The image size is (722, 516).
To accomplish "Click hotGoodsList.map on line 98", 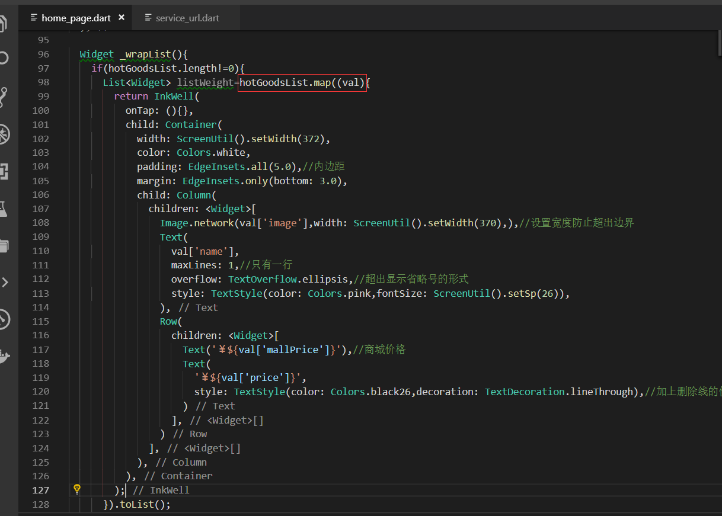I will click(x=285, y=82).
